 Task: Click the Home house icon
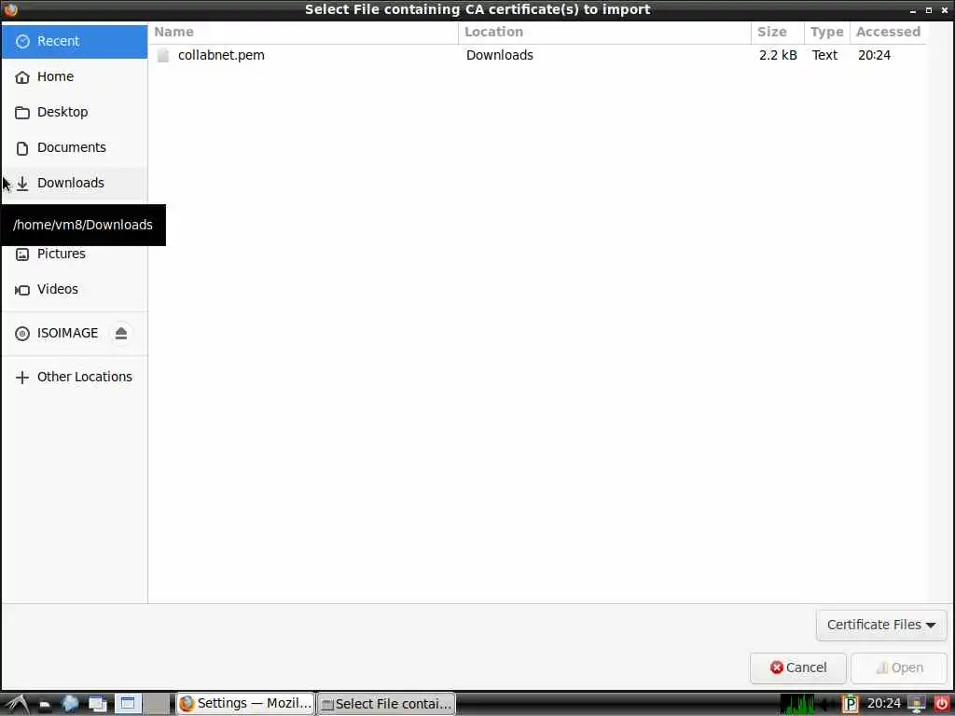pos(22,76)
